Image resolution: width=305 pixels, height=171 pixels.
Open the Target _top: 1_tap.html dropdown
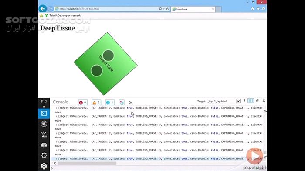tap(224, 101)
